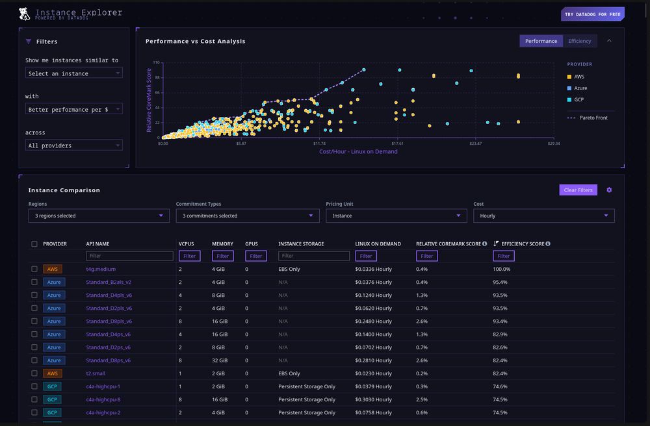Click the Pareto Front legend swatch
This screenshot has height=426, width=650.
coord(572,118)
